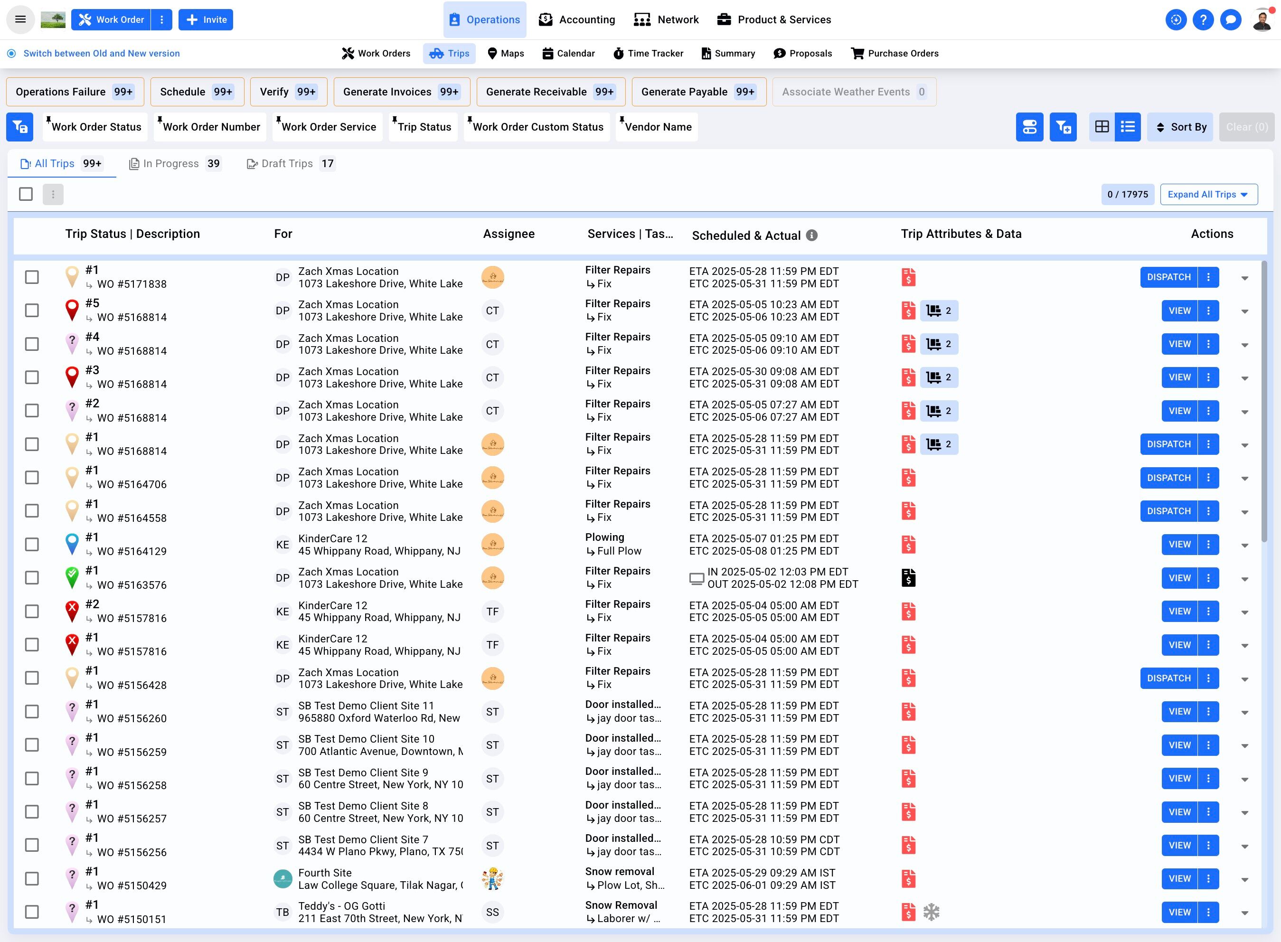Viewport: 1281px width, 942px height.
Task: Click the hamburger menu icon
Action: [20, 19]
